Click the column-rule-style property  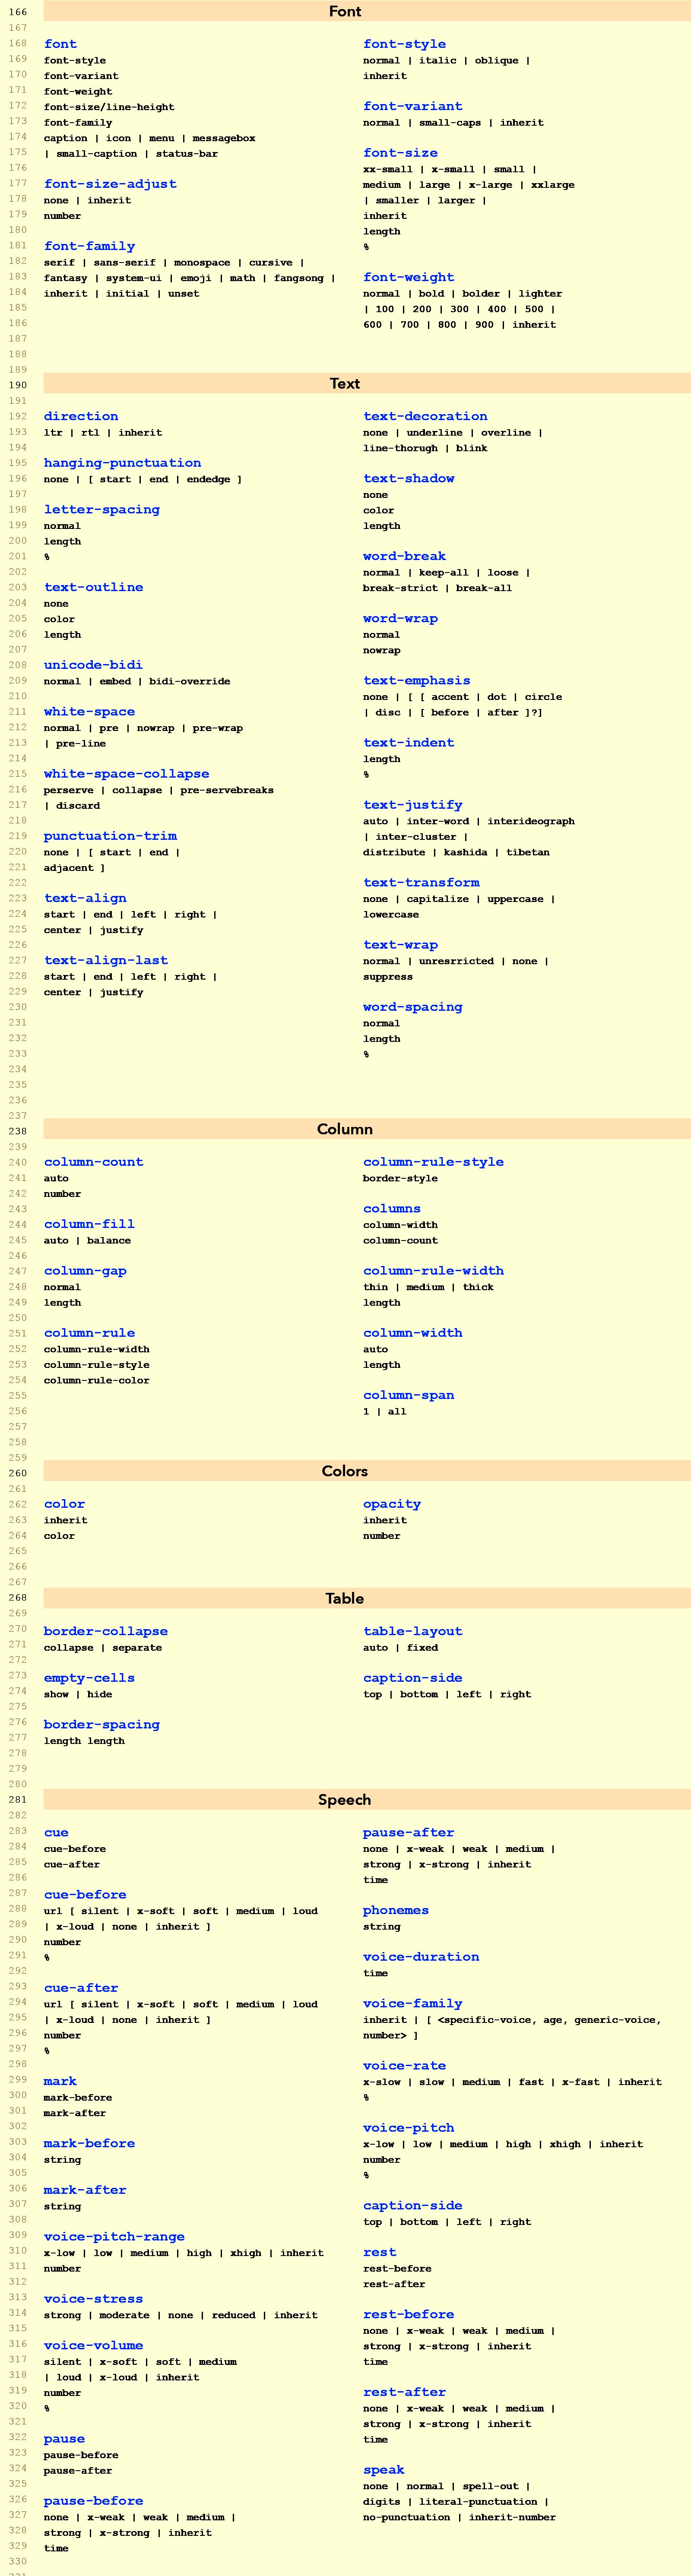coord(433,1162)
